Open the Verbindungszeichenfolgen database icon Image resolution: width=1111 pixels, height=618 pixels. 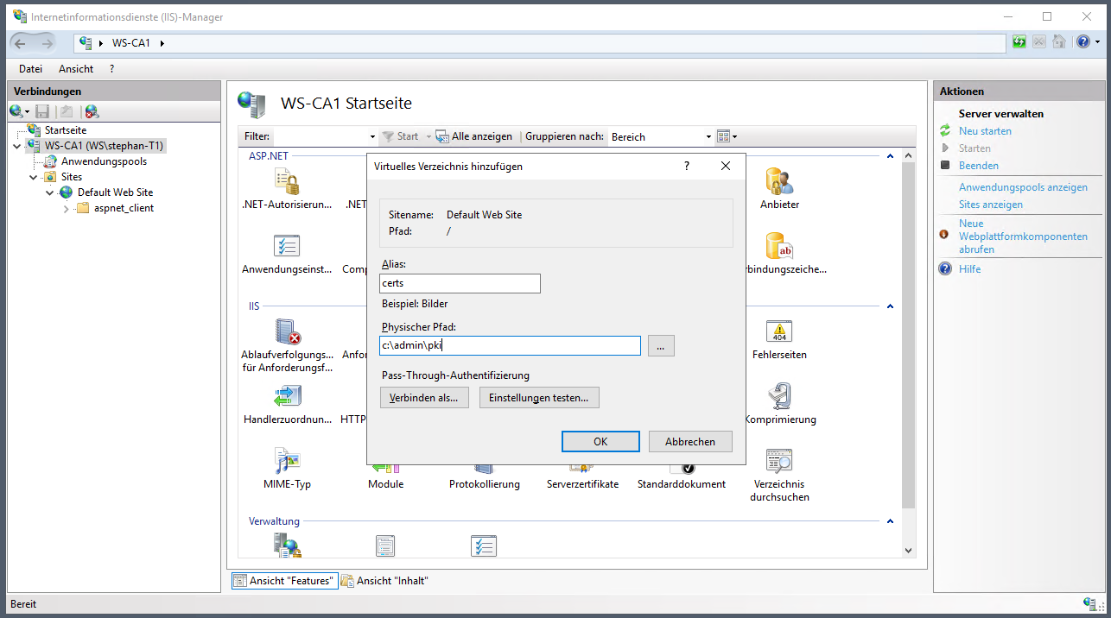click(x=779, y=245)
